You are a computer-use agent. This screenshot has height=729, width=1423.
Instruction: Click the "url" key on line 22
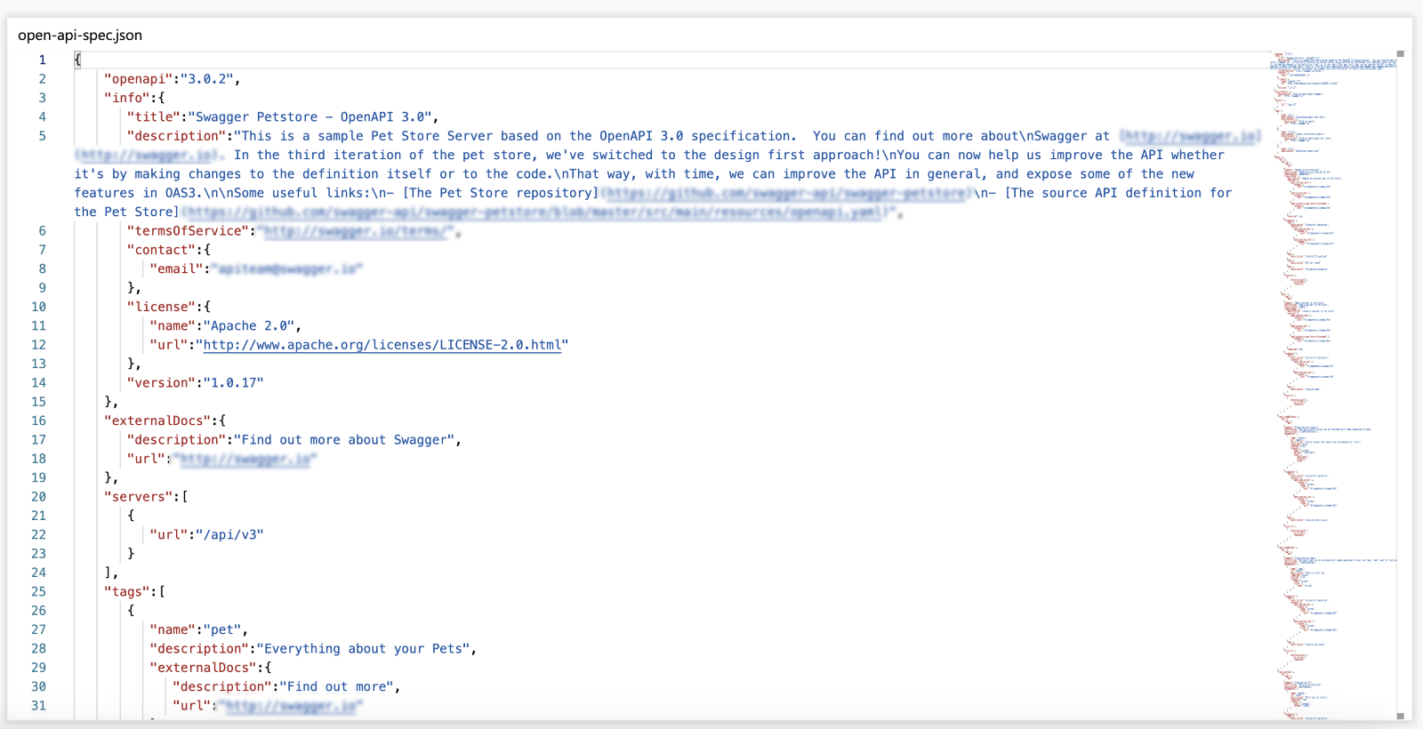click(x=169, y=535)
